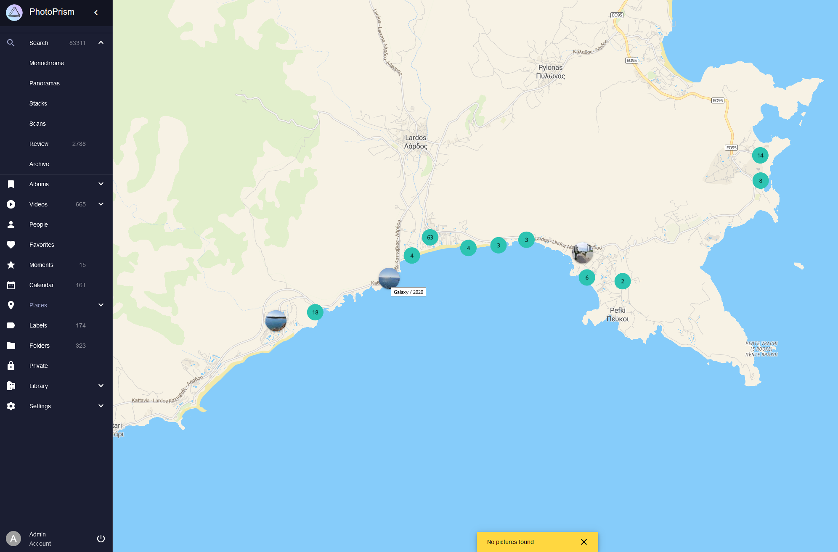Click the Private lock icon
The width and height of the screenshot is (838, 552).
click(11, 366)
